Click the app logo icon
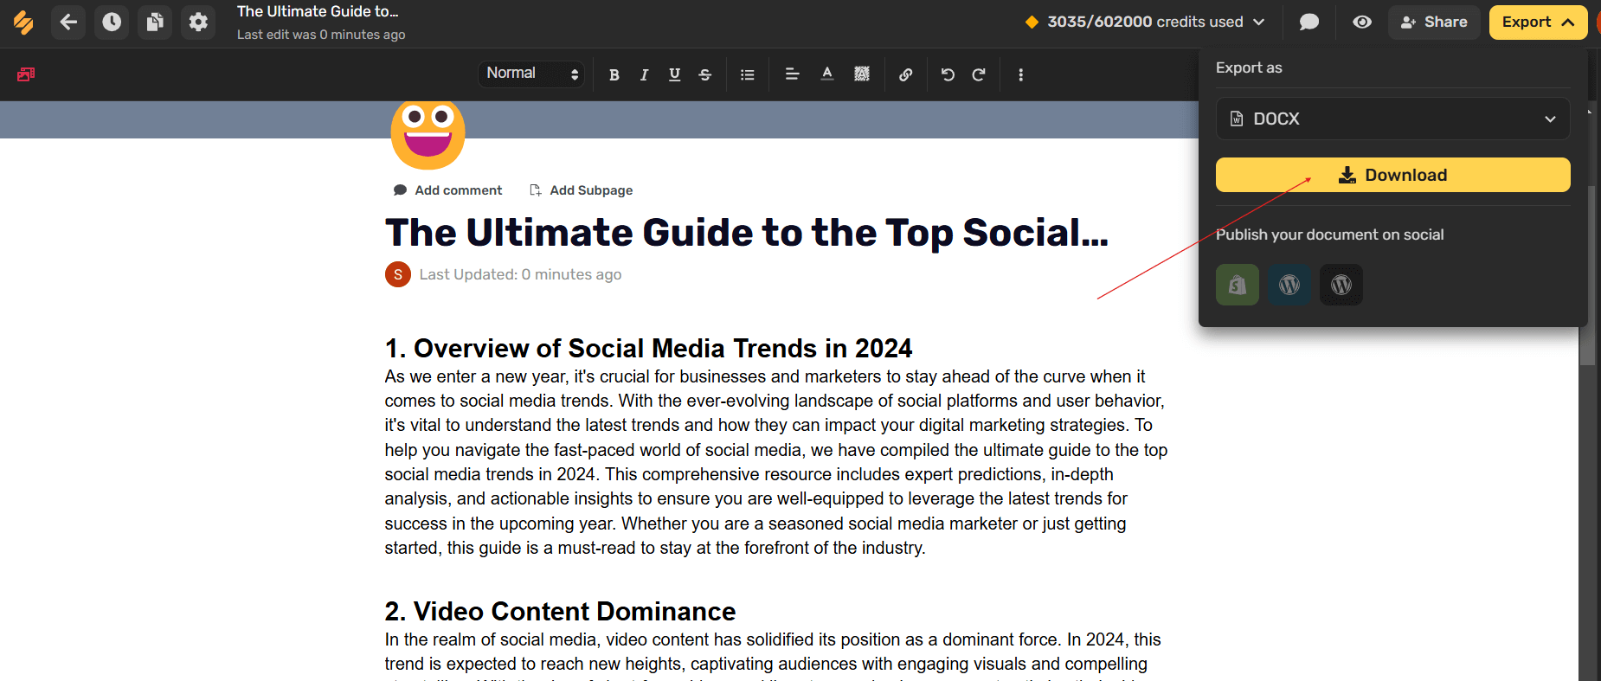Screen dimensions: 1601x681 pyautogui.click(x=23, y=22)
